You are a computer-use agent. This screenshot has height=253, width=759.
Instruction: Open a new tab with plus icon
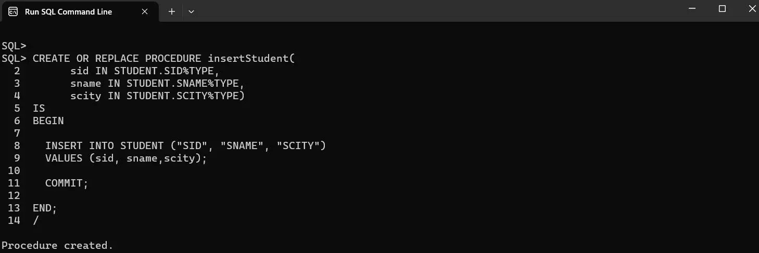pos(171,11)
